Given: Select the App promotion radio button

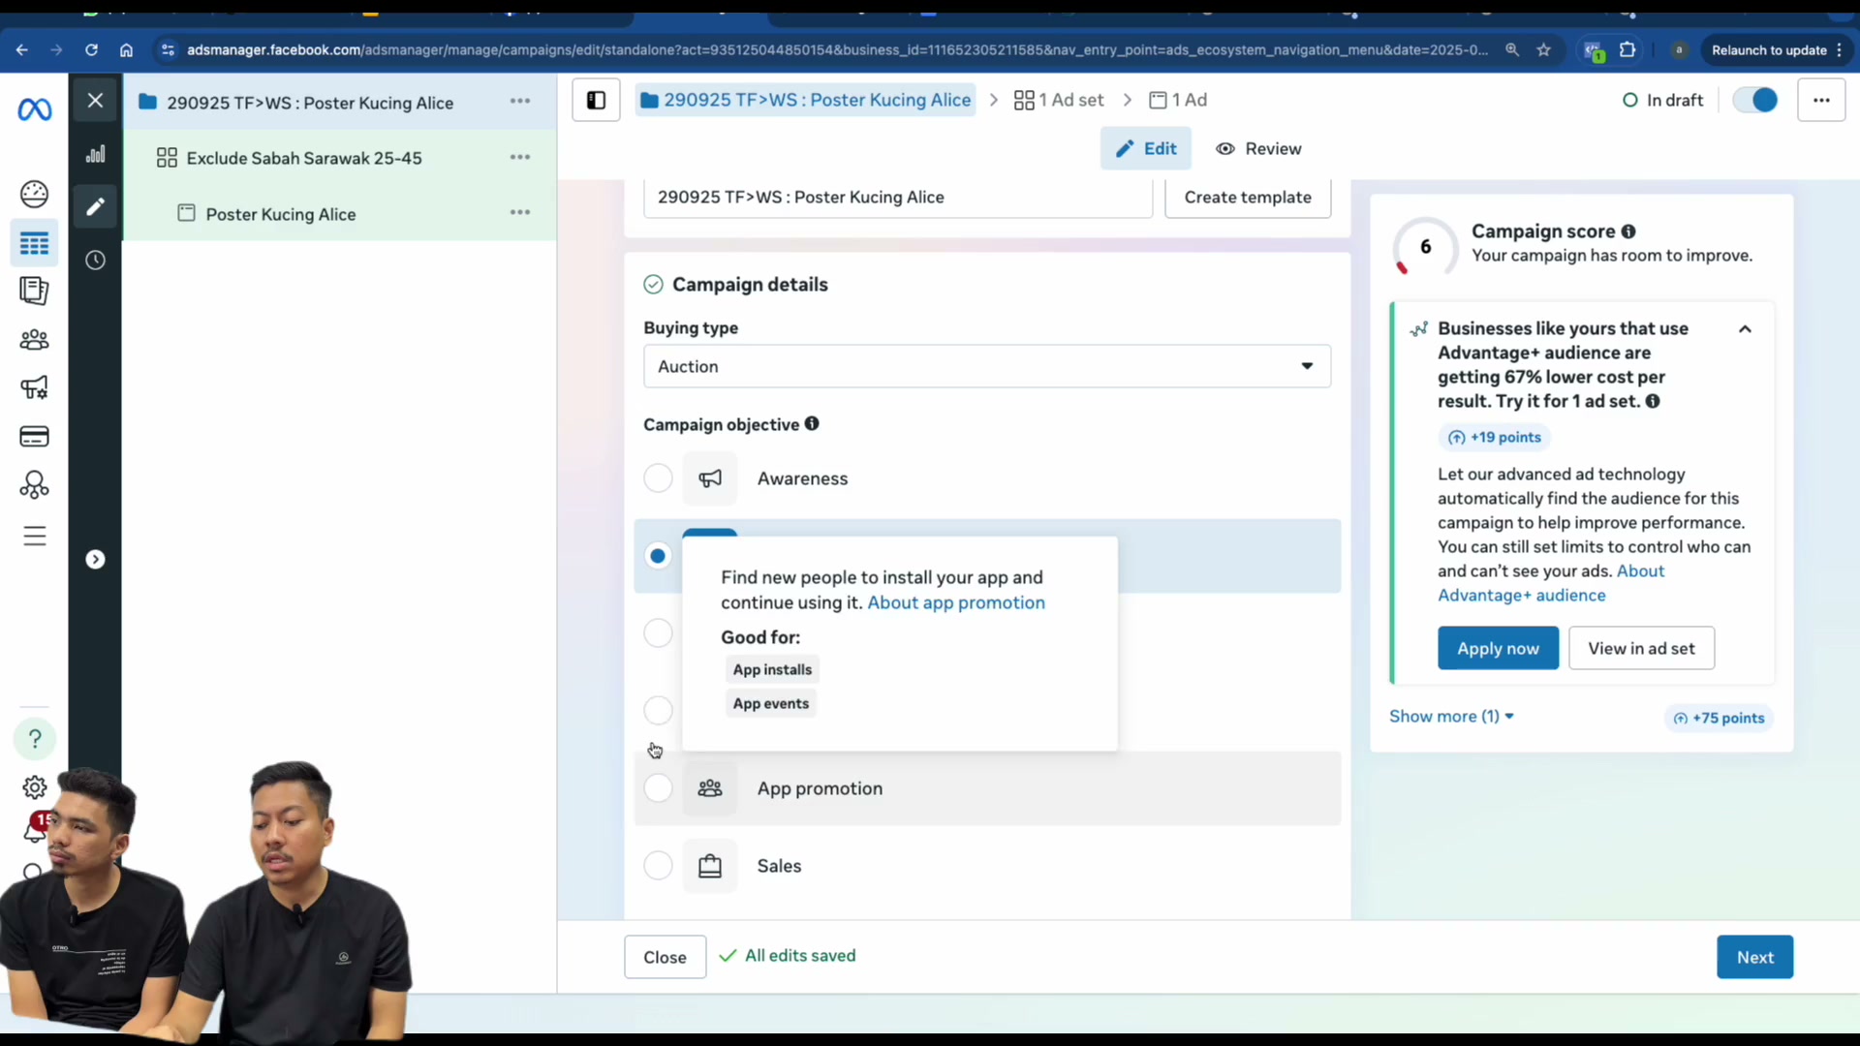Looking at the screenshot, I should pyautogui.click(x=658, y=788).
